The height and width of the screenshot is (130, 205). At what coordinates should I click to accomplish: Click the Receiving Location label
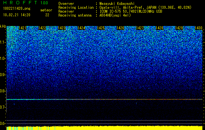click(76, 7)
